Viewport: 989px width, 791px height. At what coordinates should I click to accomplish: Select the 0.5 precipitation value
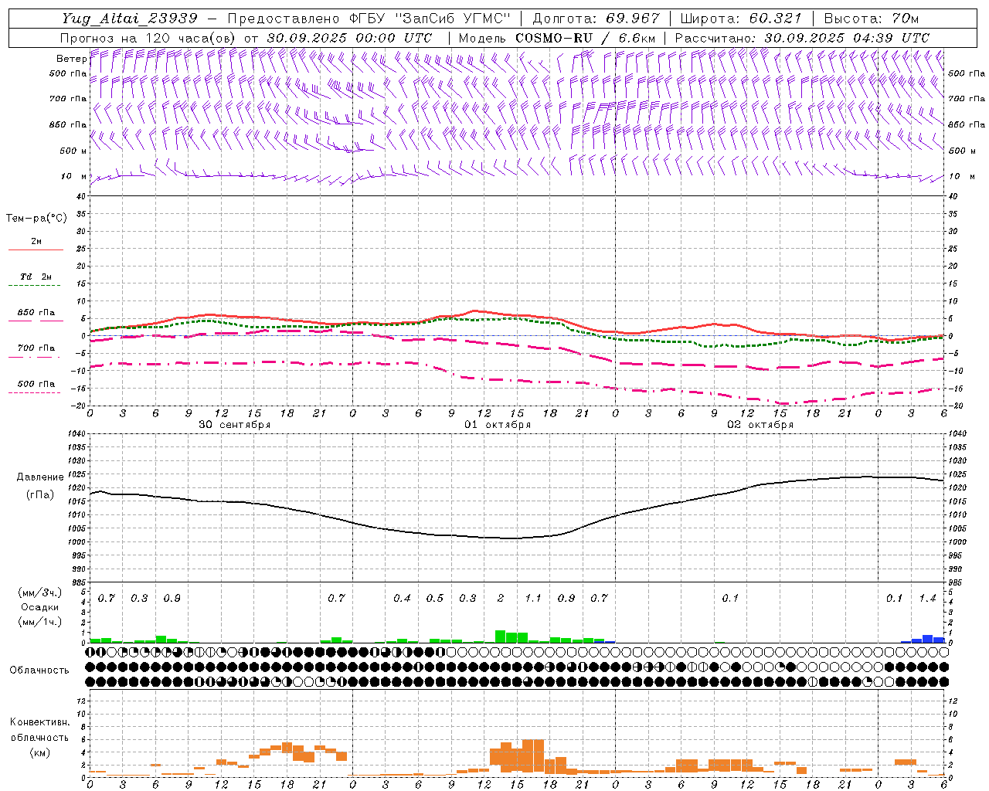click(435, 599)
